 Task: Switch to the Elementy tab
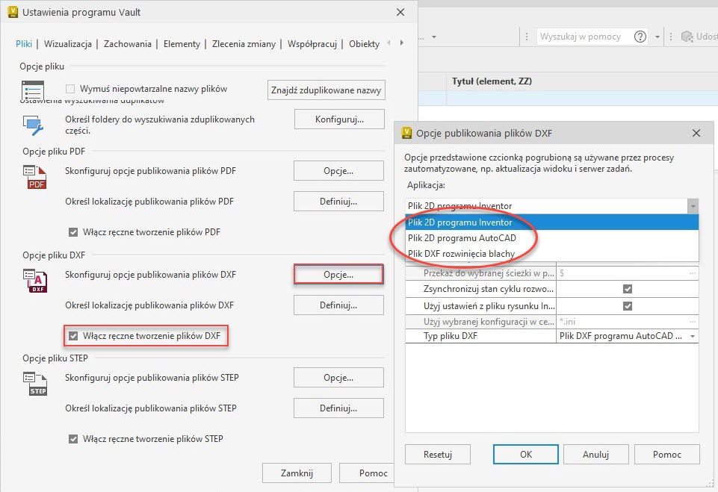coord(182,44)
